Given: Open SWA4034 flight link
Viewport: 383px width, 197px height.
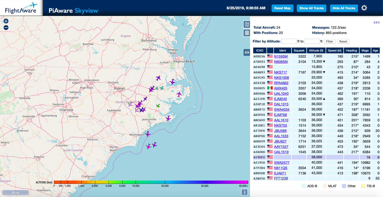Looking at the screenshot, I should [x=282, y=109].
